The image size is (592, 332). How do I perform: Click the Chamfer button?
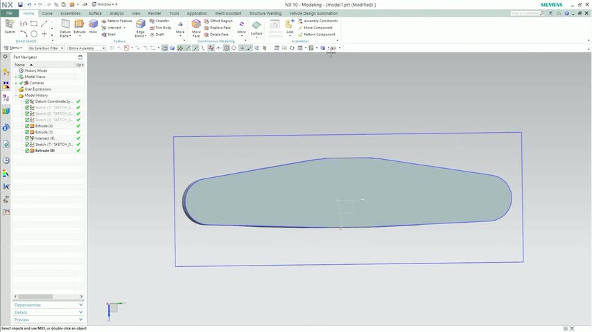point(159,21)
